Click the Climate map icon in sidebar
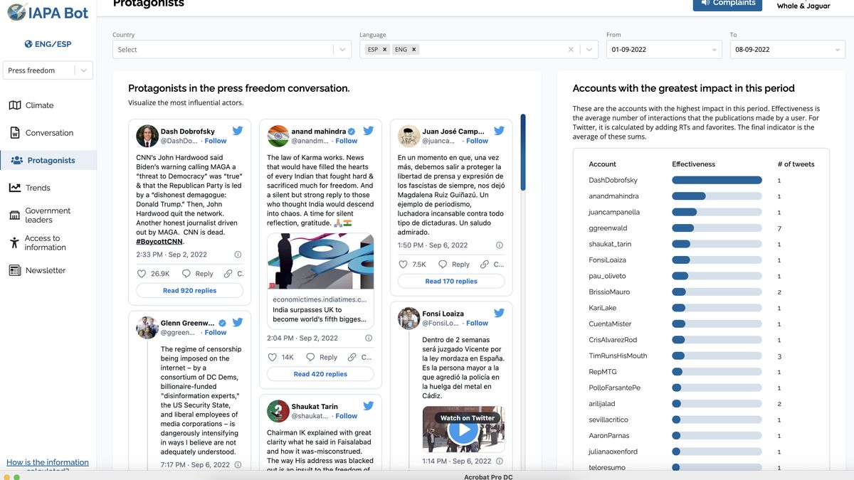 click(15, 105)
